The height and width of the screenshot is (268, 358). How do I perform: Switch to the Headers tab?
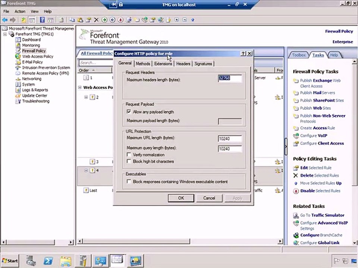(x=183, y=64)
